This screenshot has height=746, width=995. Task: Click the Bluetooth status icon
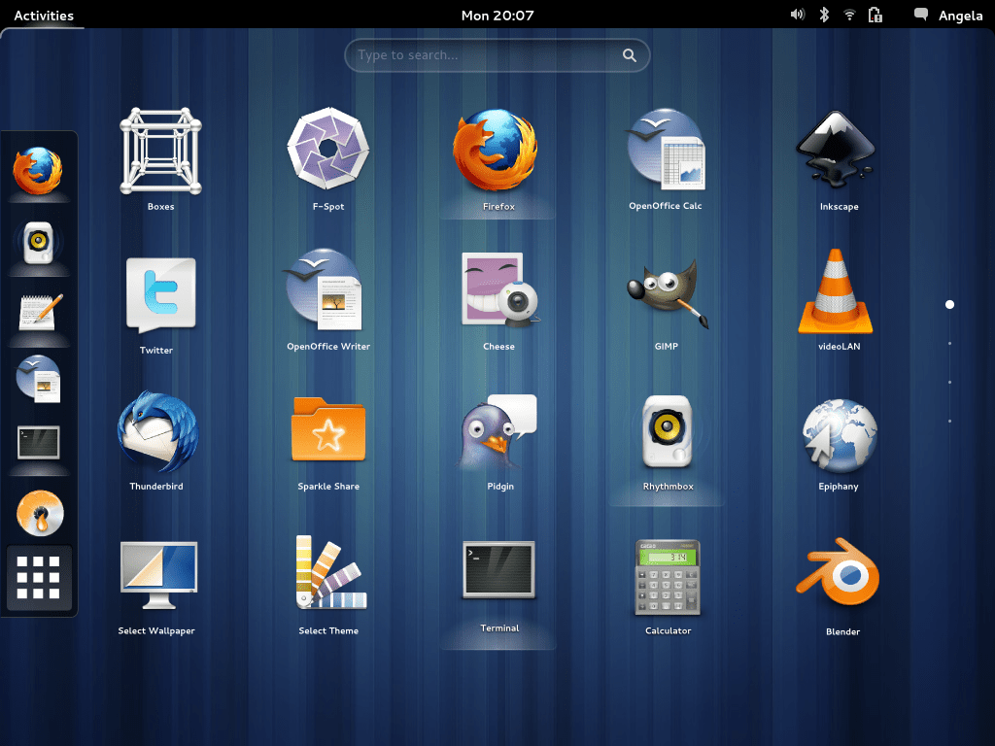coord(824,15)
